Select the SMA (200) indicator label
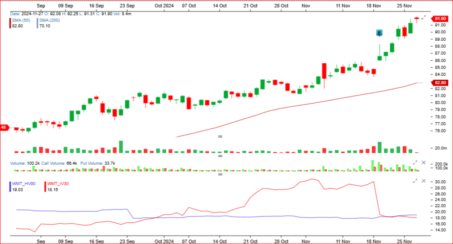453x244 pixels. [50, 20]
